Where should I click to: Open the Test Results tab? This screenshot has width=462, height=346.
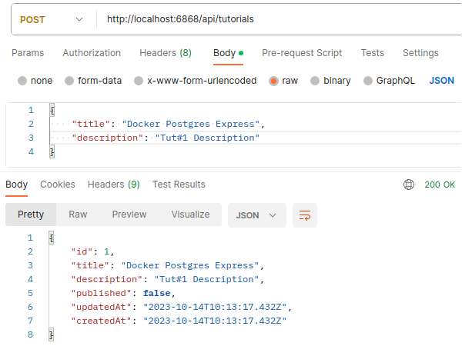(x=179, y=185)
